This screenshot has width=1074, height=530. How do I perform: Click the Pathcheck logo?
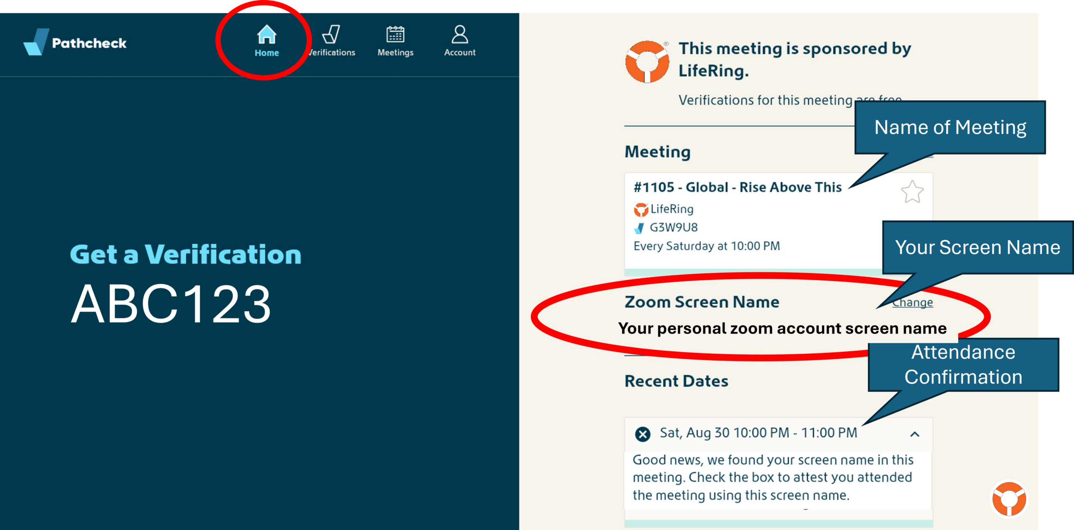click(x=75, y=42)
